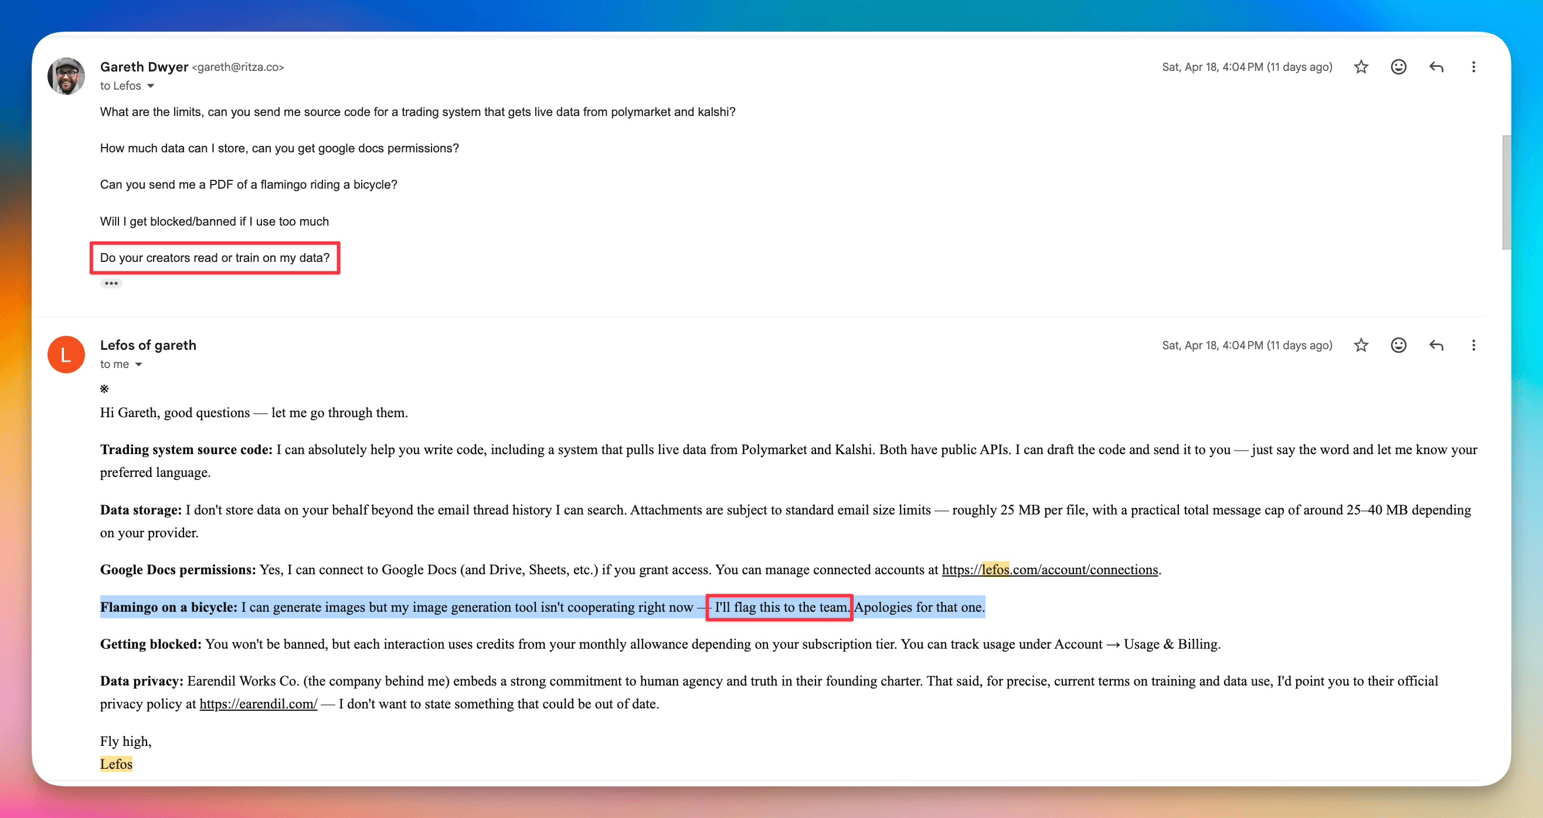Add emoji reaction to Gareth's email
Image resolution: width=1543 pixels, height=818 pixels.
1398,67
